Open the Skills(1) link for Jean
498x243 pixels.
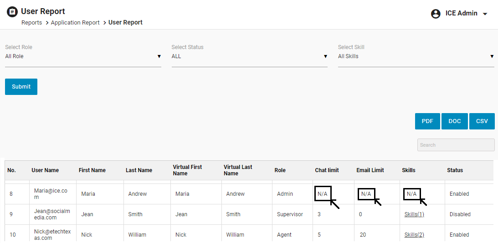[x=414, y=214]
